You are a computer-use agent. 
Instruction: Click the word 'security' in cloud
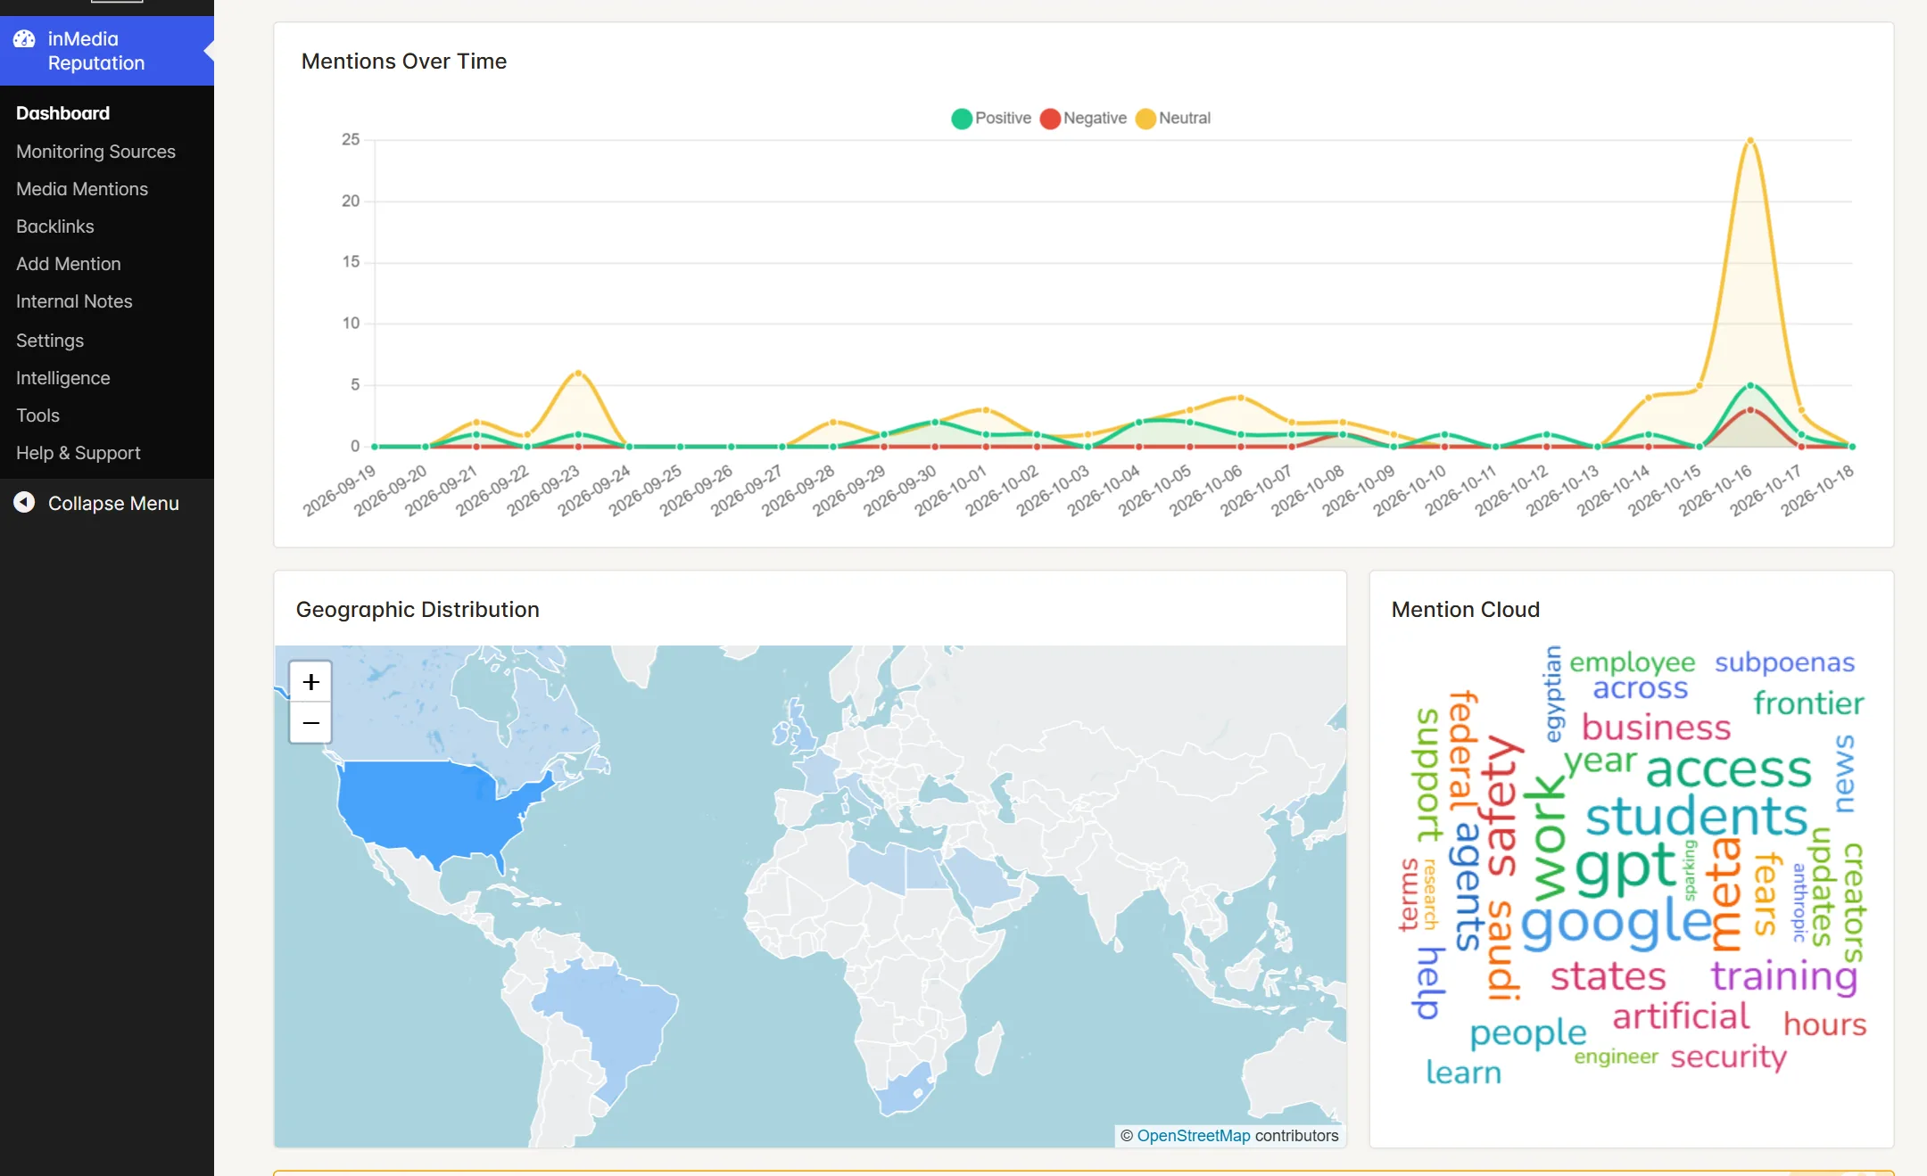point(1728,1057)
